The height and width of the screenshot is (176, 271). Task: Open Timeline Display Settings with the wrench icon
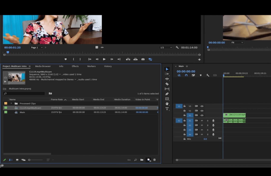click(207, 75)
